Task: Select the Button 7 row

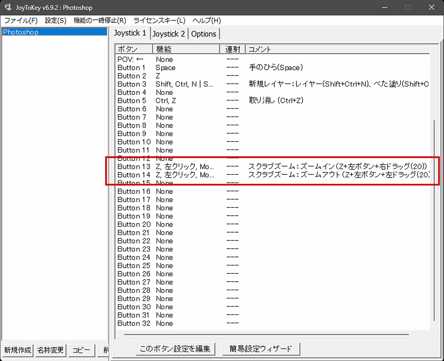Action: (273, 117)
